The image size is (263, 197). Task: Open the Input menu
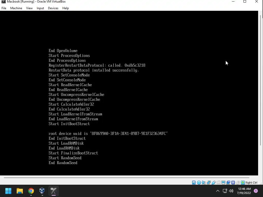pos(40,8)
